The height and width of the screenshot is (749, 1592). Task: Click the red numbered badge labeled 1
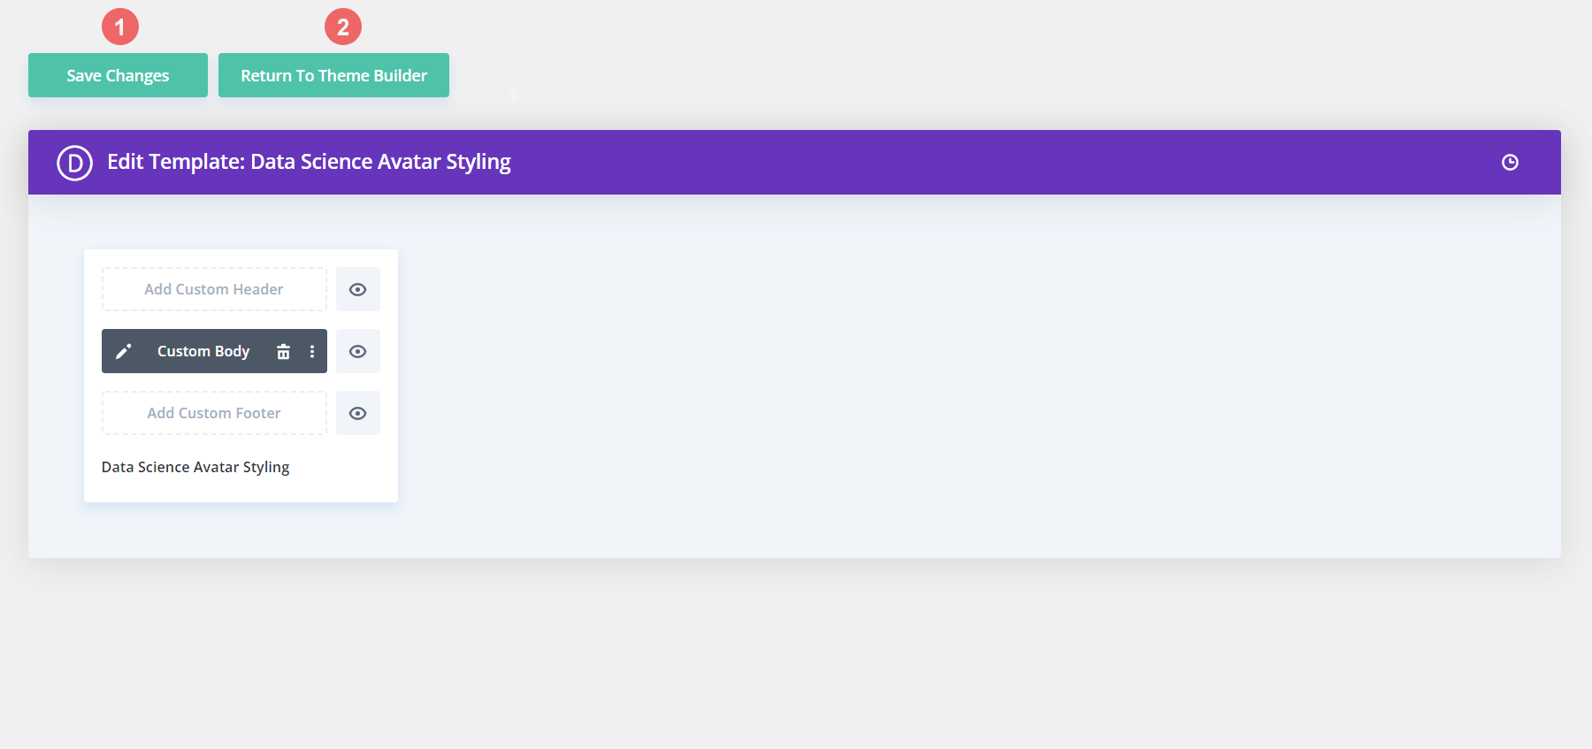pos(119,27)
